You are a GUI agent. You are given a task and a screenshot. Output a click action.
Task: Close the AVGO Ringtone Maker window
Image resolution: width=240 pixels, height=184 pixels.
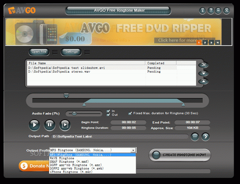point(226,10)
